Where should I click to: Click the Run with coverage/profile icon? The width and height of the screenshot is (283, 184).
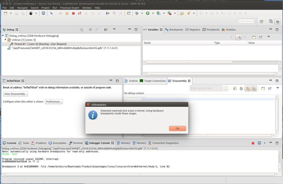coord(159,13)
